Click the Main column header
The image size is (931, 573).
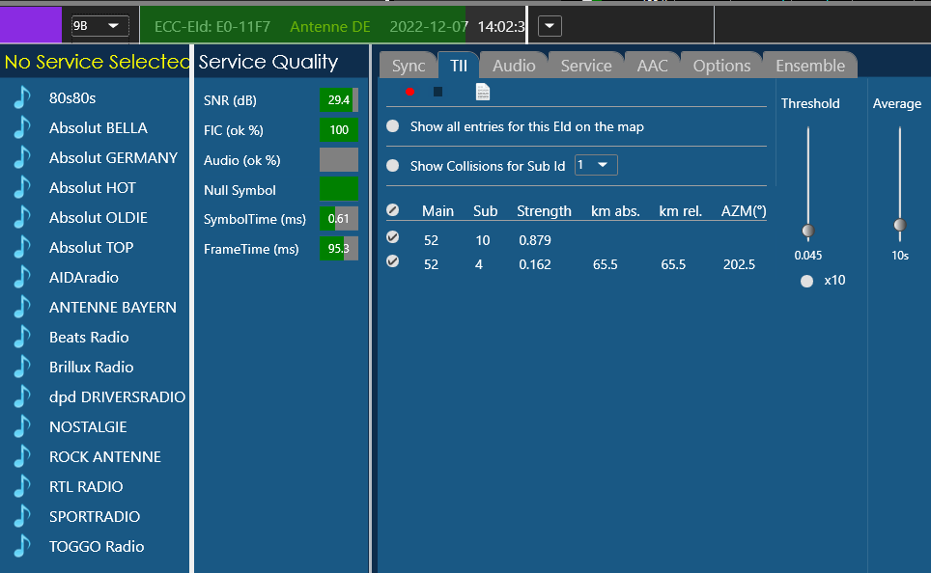pyautogui.click(x=438, y=211)
